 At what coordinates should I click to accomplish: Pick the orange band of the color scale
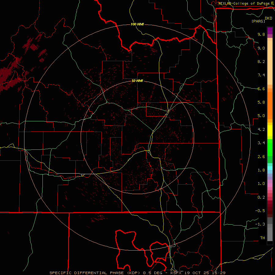pos(270,105)
